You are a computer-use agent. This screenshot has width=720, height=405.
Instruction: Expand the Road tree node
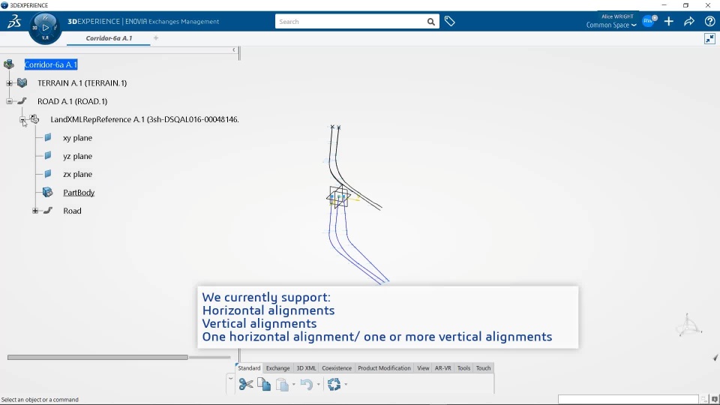(x=35, y=211)
